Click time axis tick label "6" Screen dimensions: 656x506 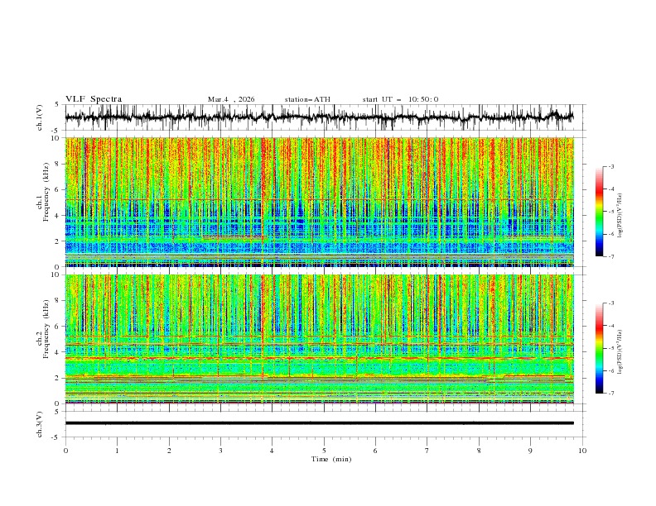point(375,451)
